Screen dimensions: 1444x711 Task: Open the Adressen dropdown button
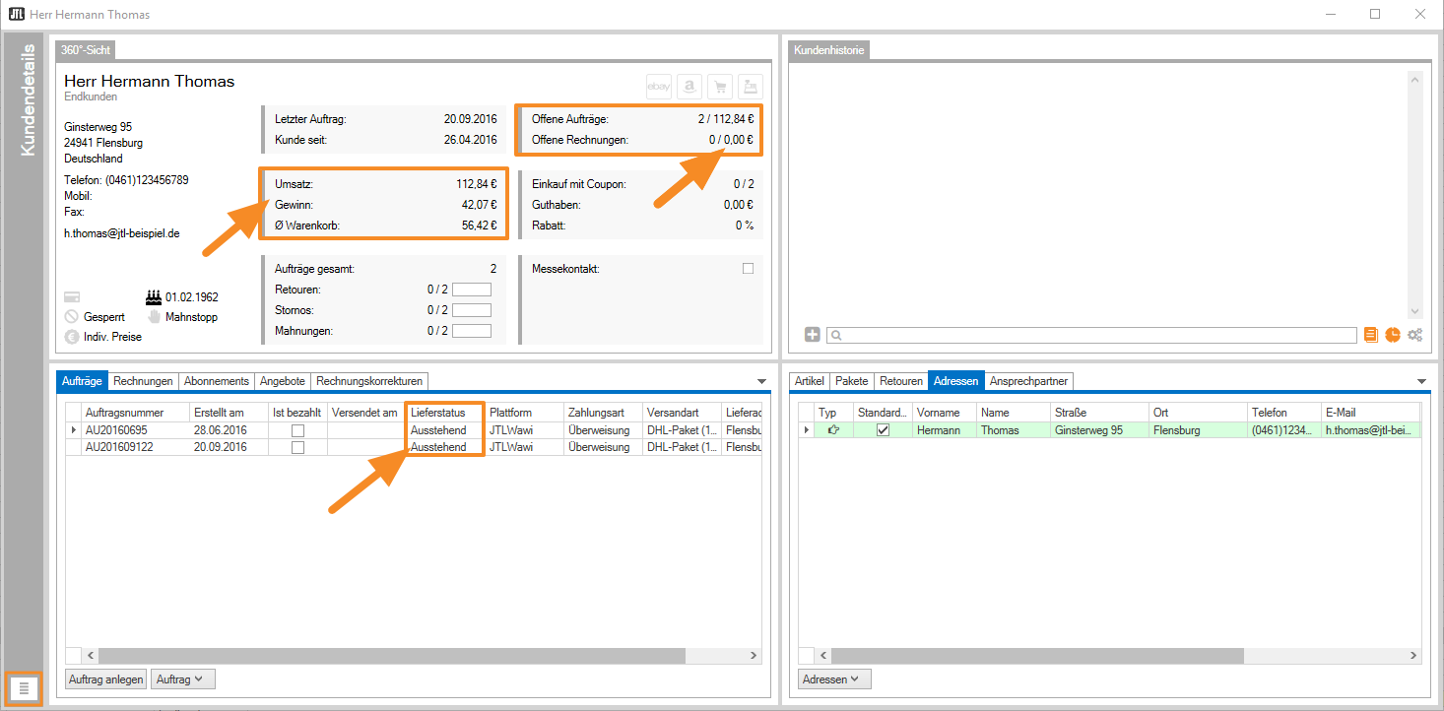pyautogui.click(x=833, y=679)
